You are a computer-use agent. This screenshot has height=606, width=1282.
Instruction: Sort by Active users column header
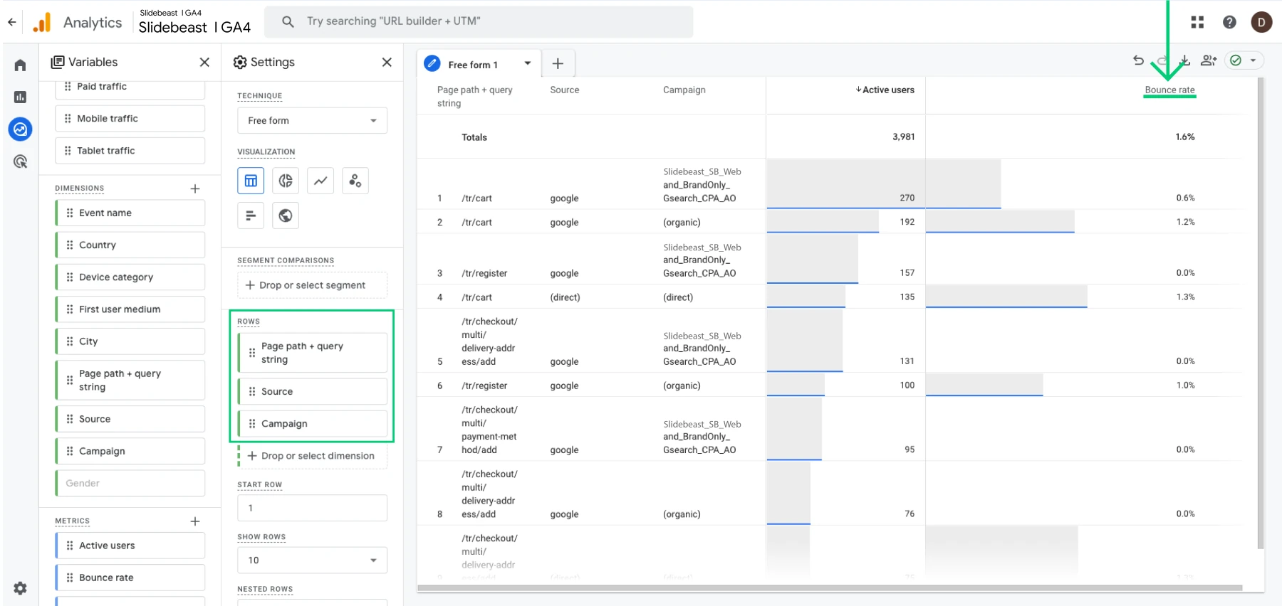pos(885,90)
